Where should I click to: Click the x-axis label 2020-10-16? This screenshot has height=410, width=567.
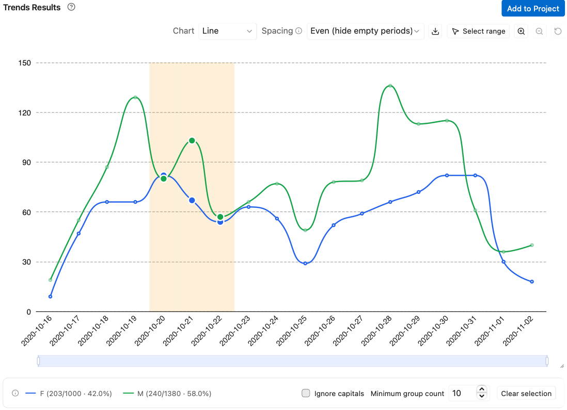37,330
